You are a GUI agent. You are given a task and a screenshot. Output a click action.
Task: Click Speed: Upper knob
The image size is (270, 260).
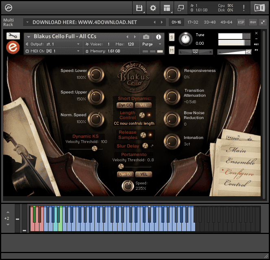[96, 97]
